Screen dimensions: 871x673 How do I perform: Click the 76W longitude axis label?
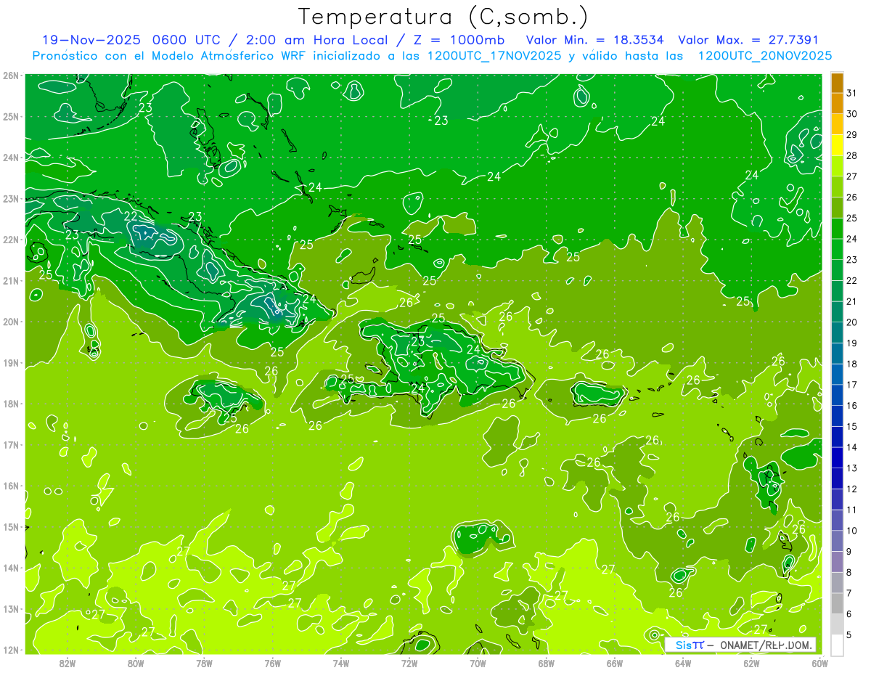tap(272, 662)
